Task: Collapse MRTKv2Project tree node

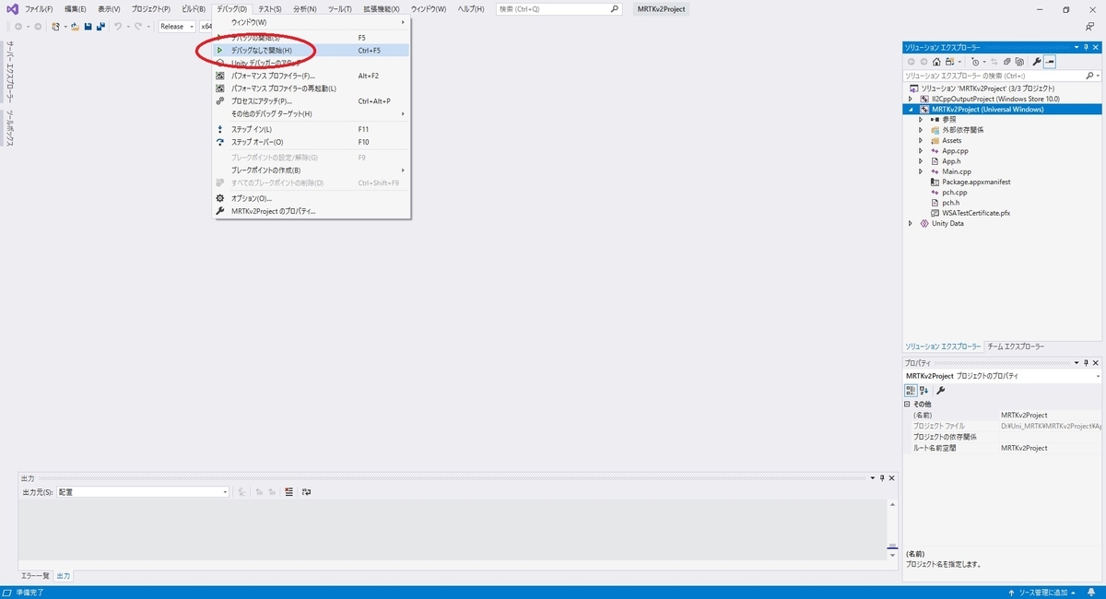Action: (911, 109)
